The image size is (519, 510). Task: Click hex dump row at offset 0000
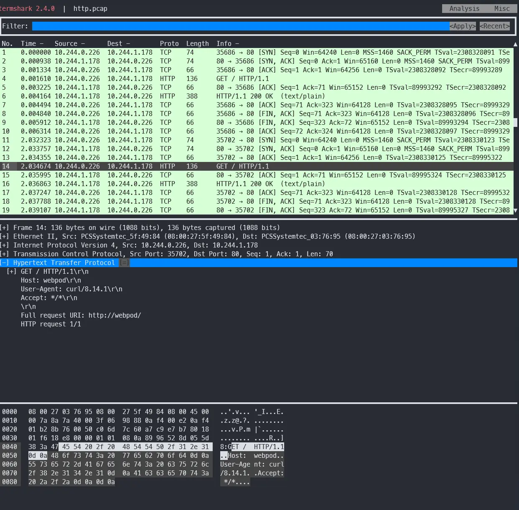click(142, 412)
